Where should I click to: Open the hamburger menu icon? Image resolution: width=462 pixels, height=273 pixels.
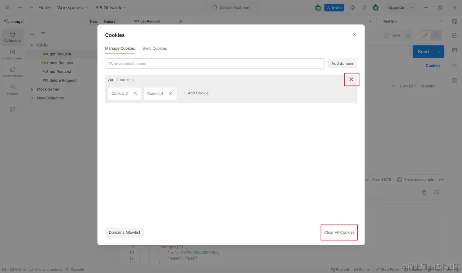tap(7, 8)
